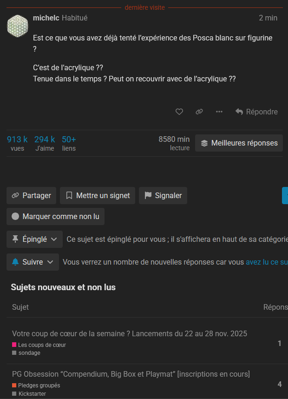Show Meilleures réponses summary

239,143
